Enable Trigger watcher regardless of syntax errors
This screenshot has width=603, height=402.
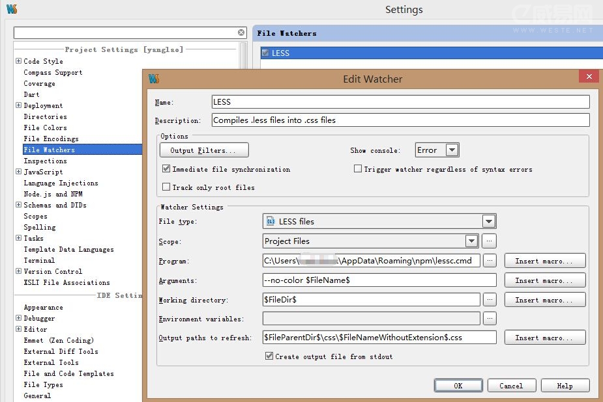[x=358, y=168]
